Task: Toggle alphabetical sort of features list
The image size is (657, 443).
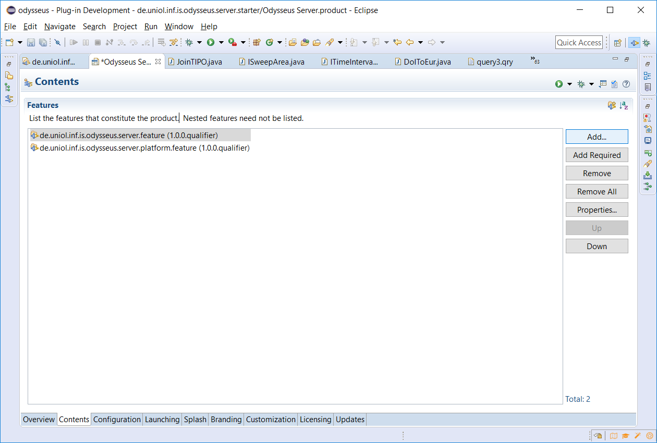Action: coord(624,105)
